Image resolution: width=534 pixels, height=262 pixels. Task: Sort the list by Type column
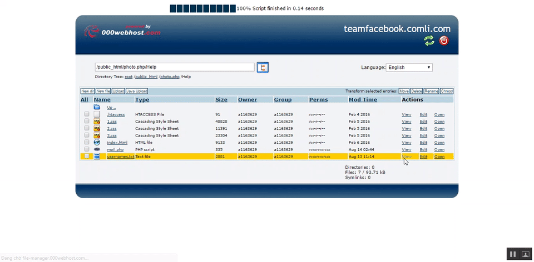pos(142,99)
